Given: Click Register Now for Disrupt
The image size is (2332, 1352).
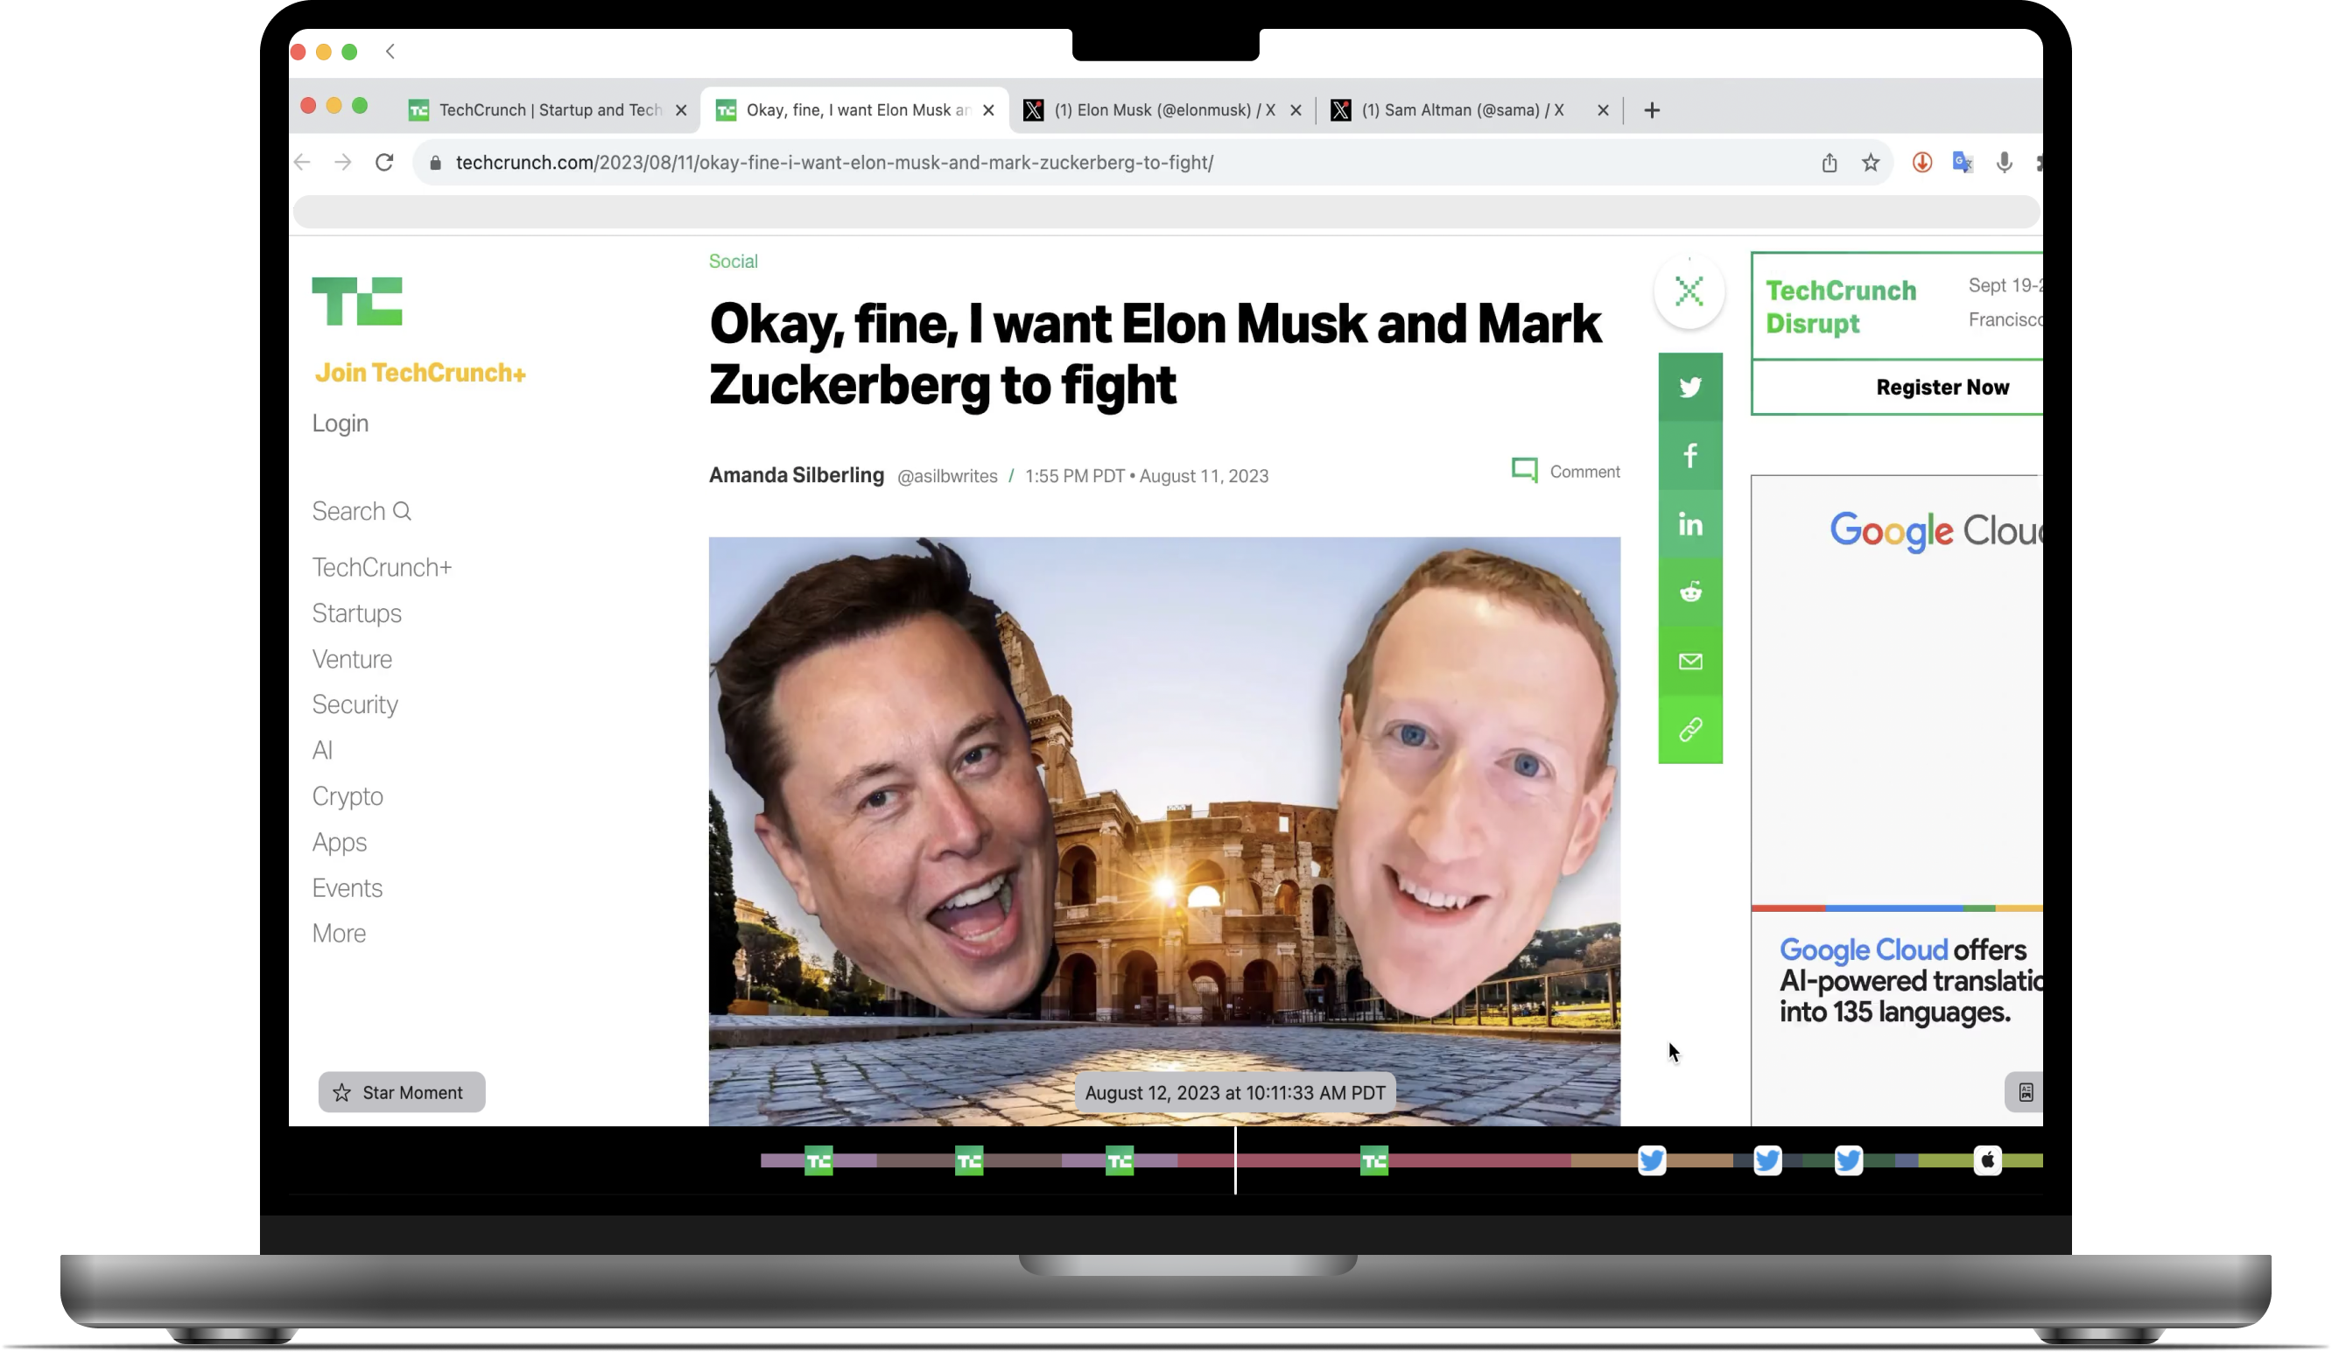Looking at the screenshot, I should [x=1942, y=387].
